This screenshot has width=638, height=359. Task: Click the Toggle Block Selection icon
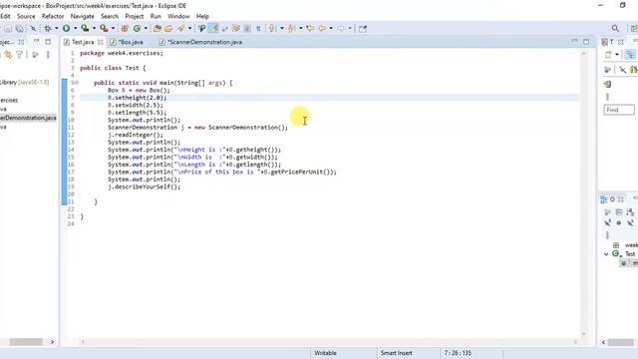pos(247,28)
